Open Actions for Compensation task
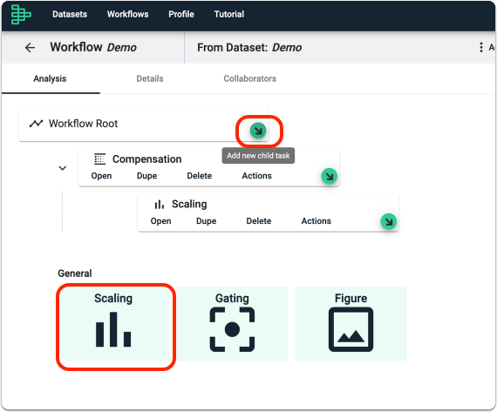 coord(256,176)
